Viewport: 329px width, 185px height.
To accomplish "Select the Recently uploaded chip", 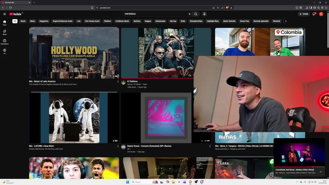I will (x=261, y=21).
